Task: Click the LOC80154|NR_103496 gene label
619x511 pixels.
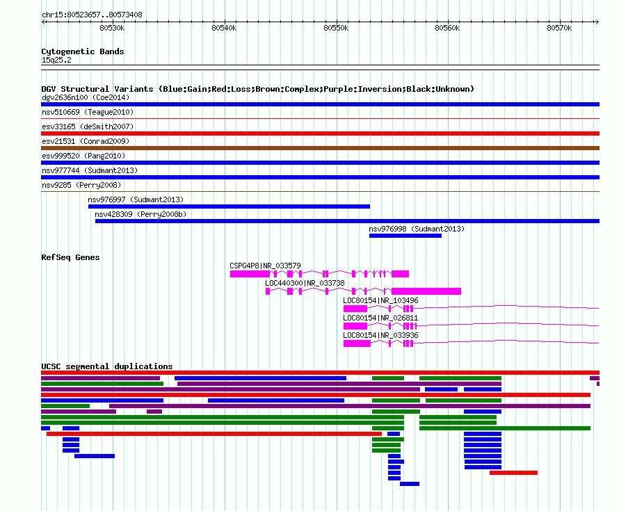Action: coord(380,300)
